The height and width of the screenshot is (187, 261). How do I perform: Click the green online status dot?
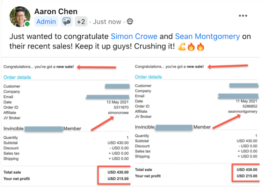27,24
